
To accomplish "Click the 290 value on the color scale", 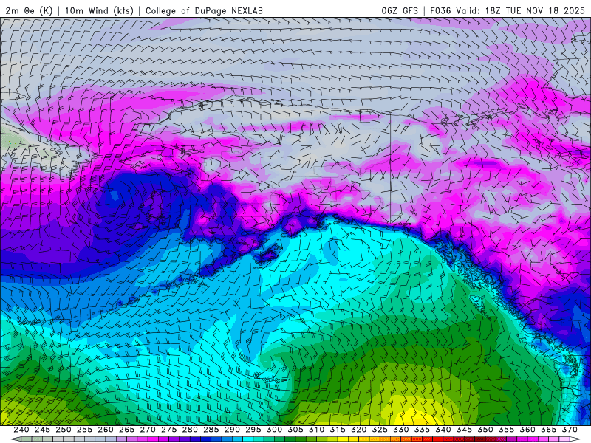I will 232,430.
